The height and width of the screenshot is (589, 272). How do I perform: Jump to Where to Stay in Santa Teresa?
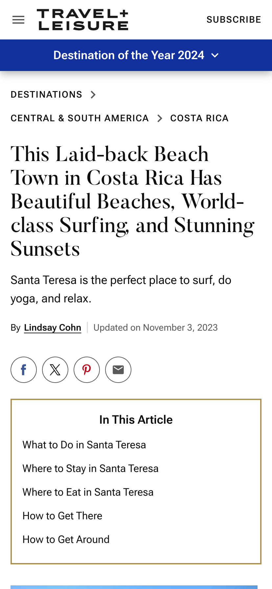pos(90,468)
